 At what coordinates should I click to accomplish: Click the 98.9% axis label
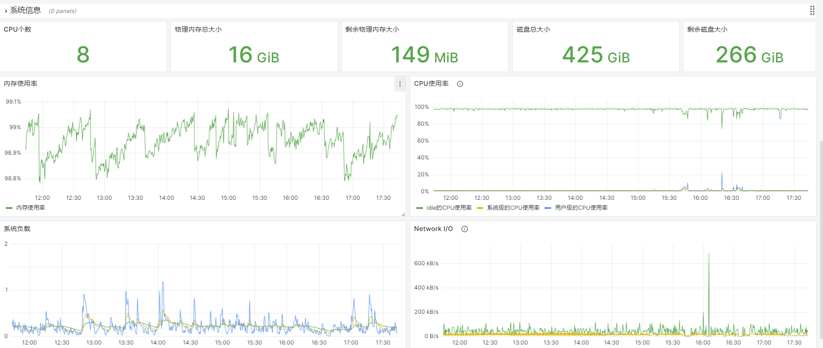13,153
